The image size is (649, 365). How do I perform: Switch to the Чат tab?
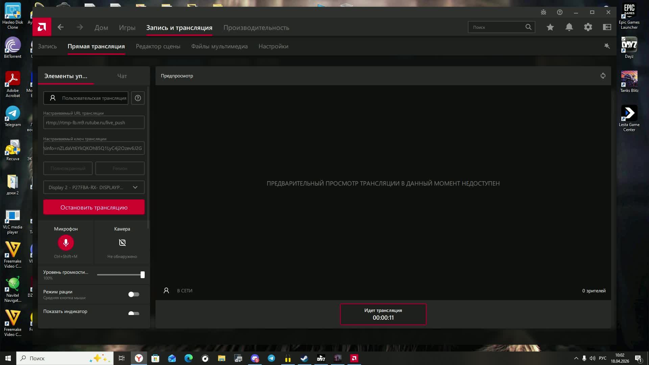(x=122, y=76)
